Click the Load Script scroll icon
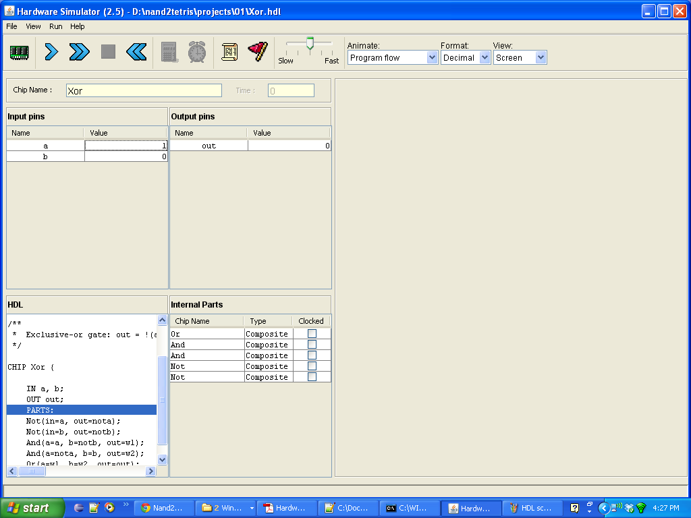Viewport: 691px width, 518px height. pyautogui.click(x=229, y=52)
